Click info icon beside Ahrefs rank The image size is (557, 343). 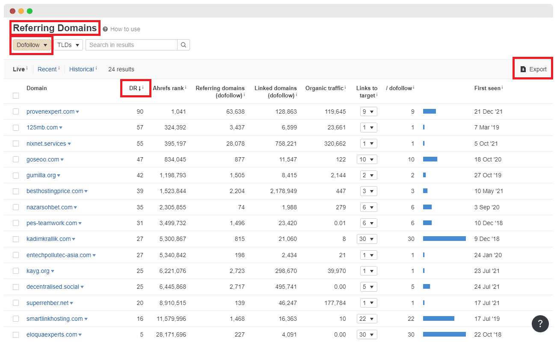pyautogui.click(x=186, y=88)
